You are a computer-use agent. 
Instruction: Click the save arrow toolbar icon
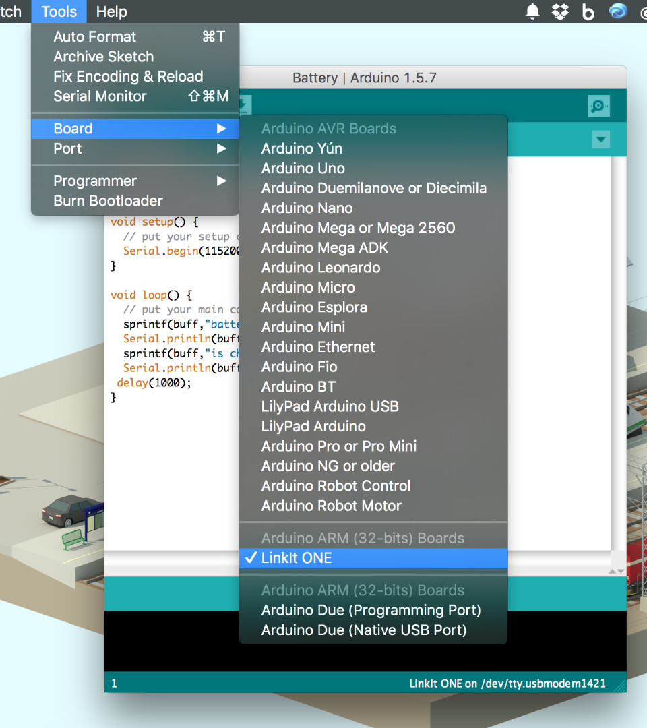245,105
